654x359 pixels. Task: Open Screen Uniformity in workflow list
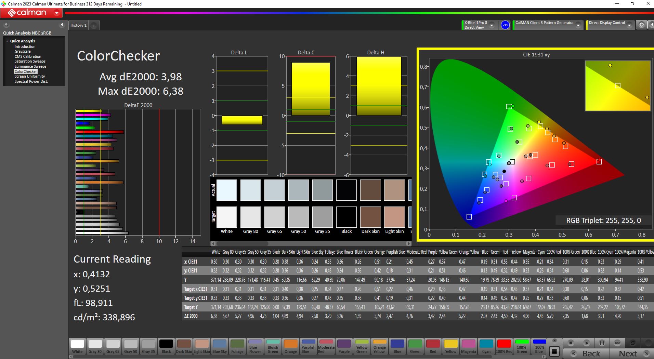click(x=30, y=76)
